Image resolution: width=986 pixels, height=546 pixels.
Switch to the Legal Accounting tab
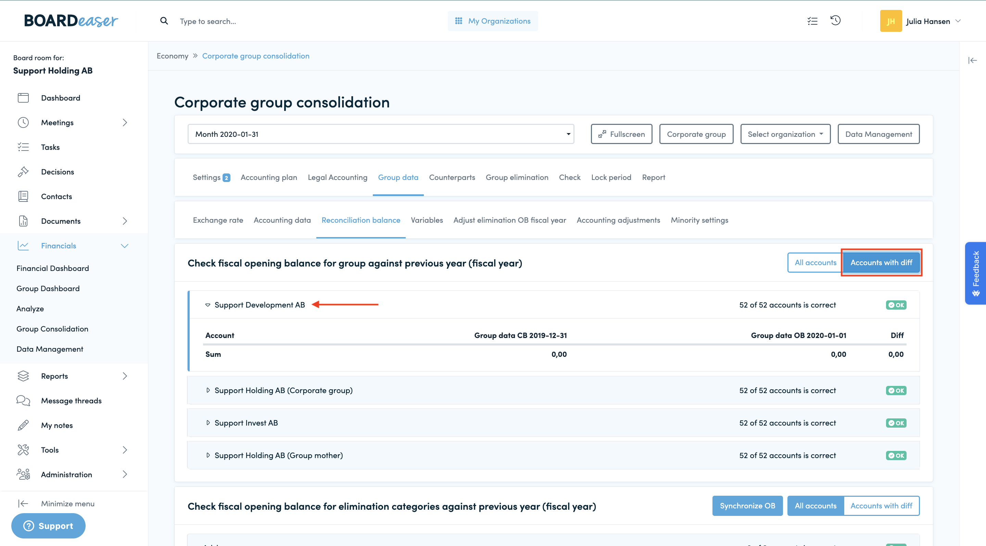click(337, 178)
